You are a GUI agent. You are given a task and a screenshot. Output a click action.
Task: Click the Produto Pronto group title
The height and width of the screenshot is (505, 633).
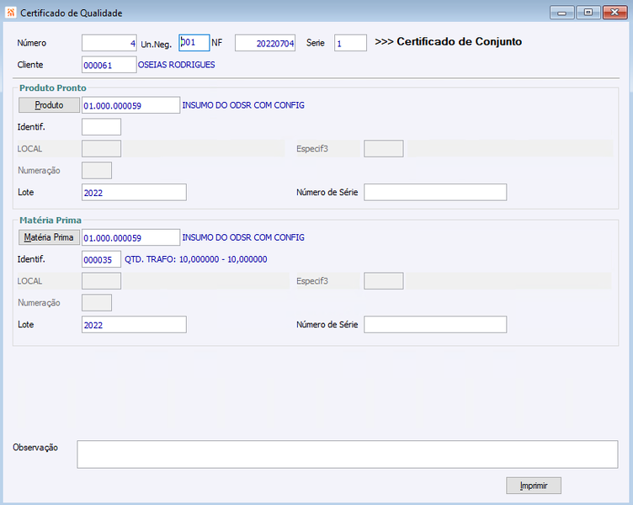point(53,88)
